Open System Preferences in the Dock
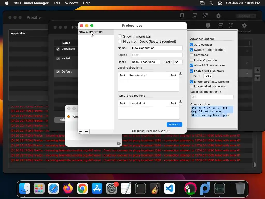 point(112,188)
